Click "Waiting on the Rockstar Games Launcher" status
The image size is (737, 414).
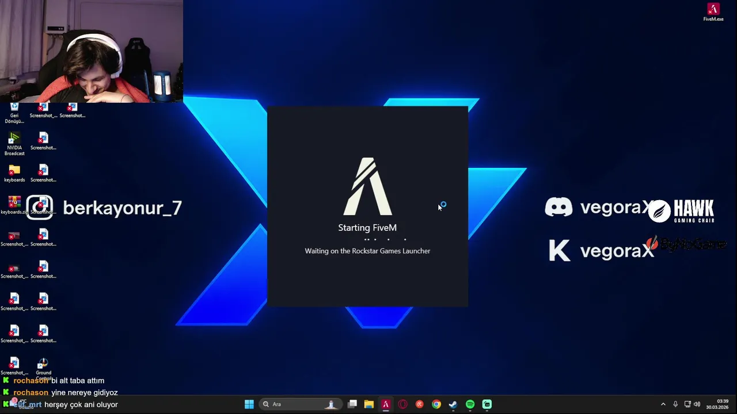tap(367, 251)
